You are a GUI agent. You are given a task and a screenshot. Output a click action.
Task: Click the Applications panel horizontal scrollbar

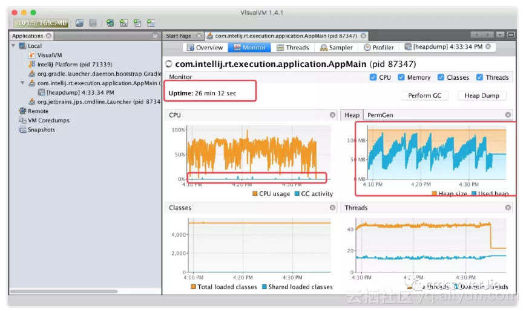pos(64,291)
